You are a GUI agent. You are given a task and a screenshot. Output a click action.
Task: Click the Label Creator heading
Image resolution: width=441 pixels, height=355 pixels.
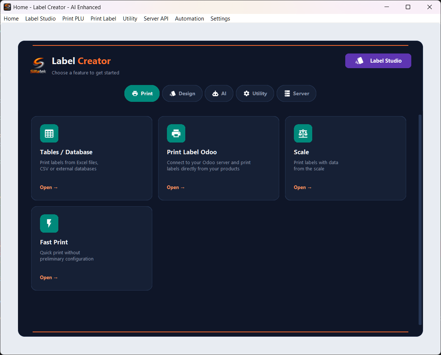pos(81,61)
